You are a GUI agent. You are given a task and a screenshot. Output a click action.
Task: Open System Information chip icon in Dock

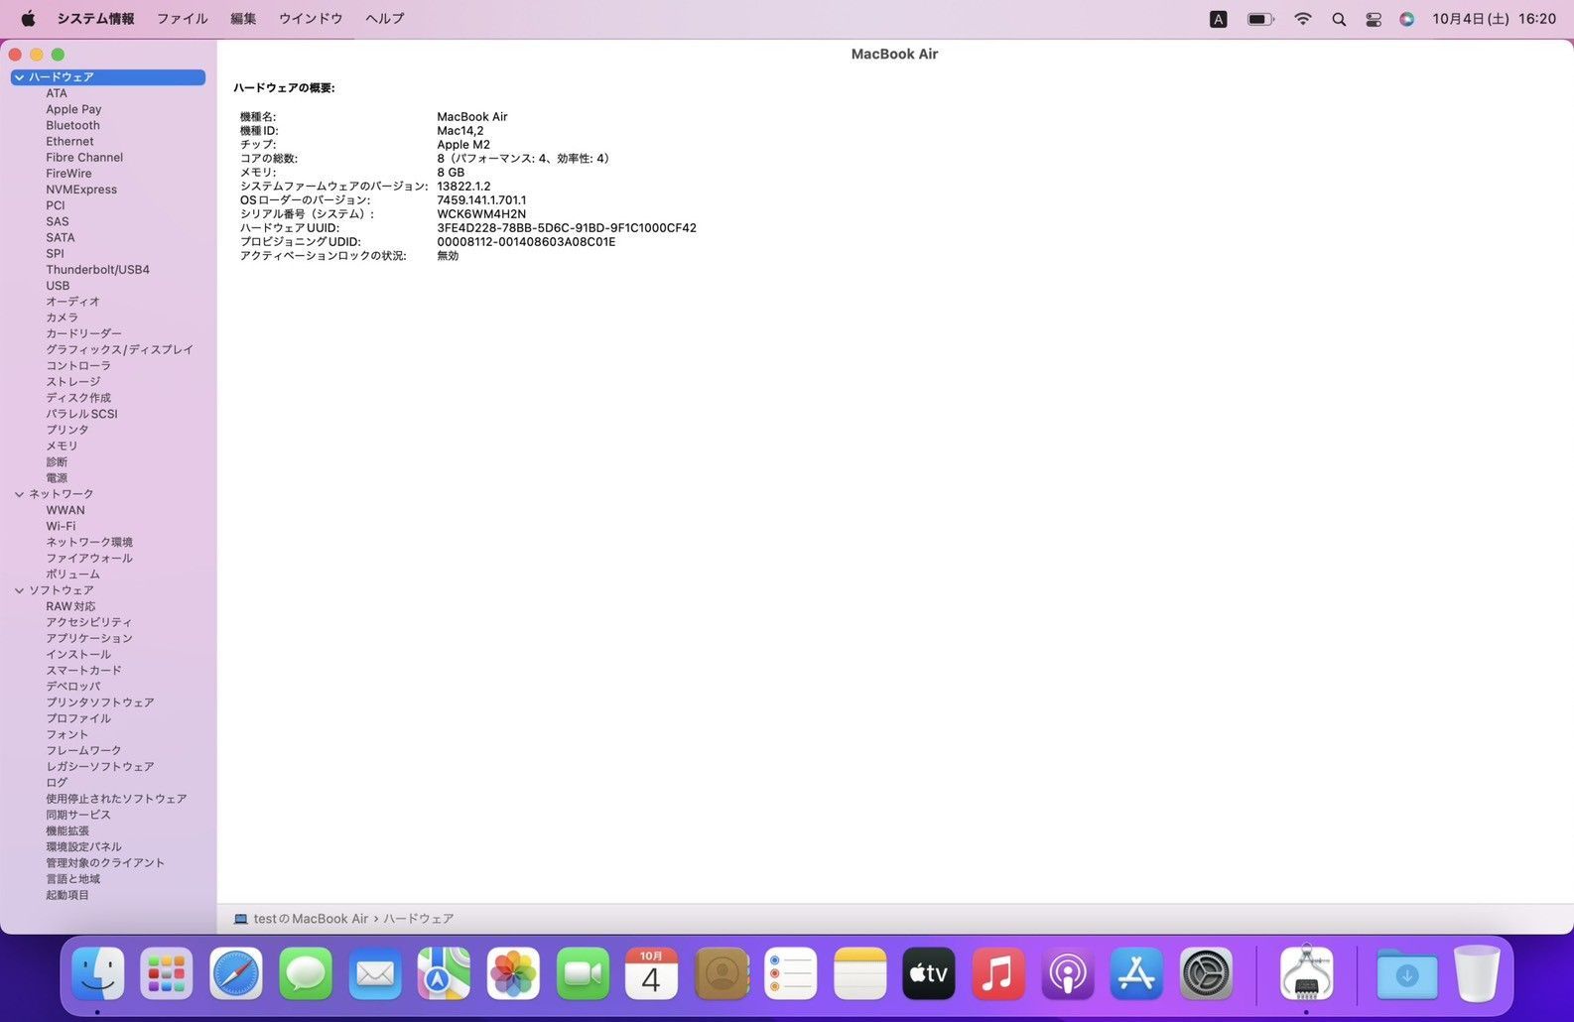point(1306,974)
